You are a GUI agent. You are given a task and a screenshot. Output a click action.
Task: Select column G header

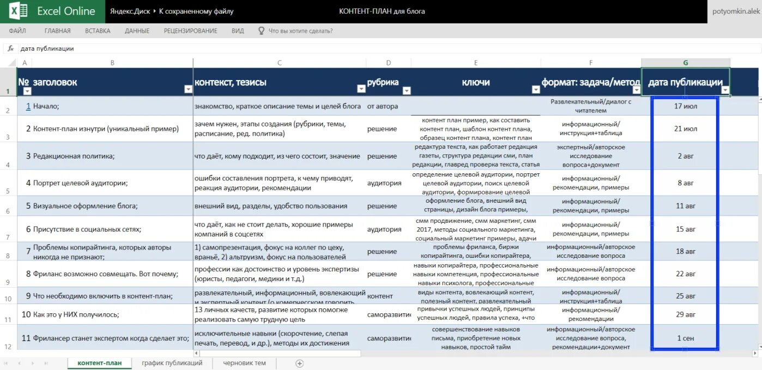point(686,63)
